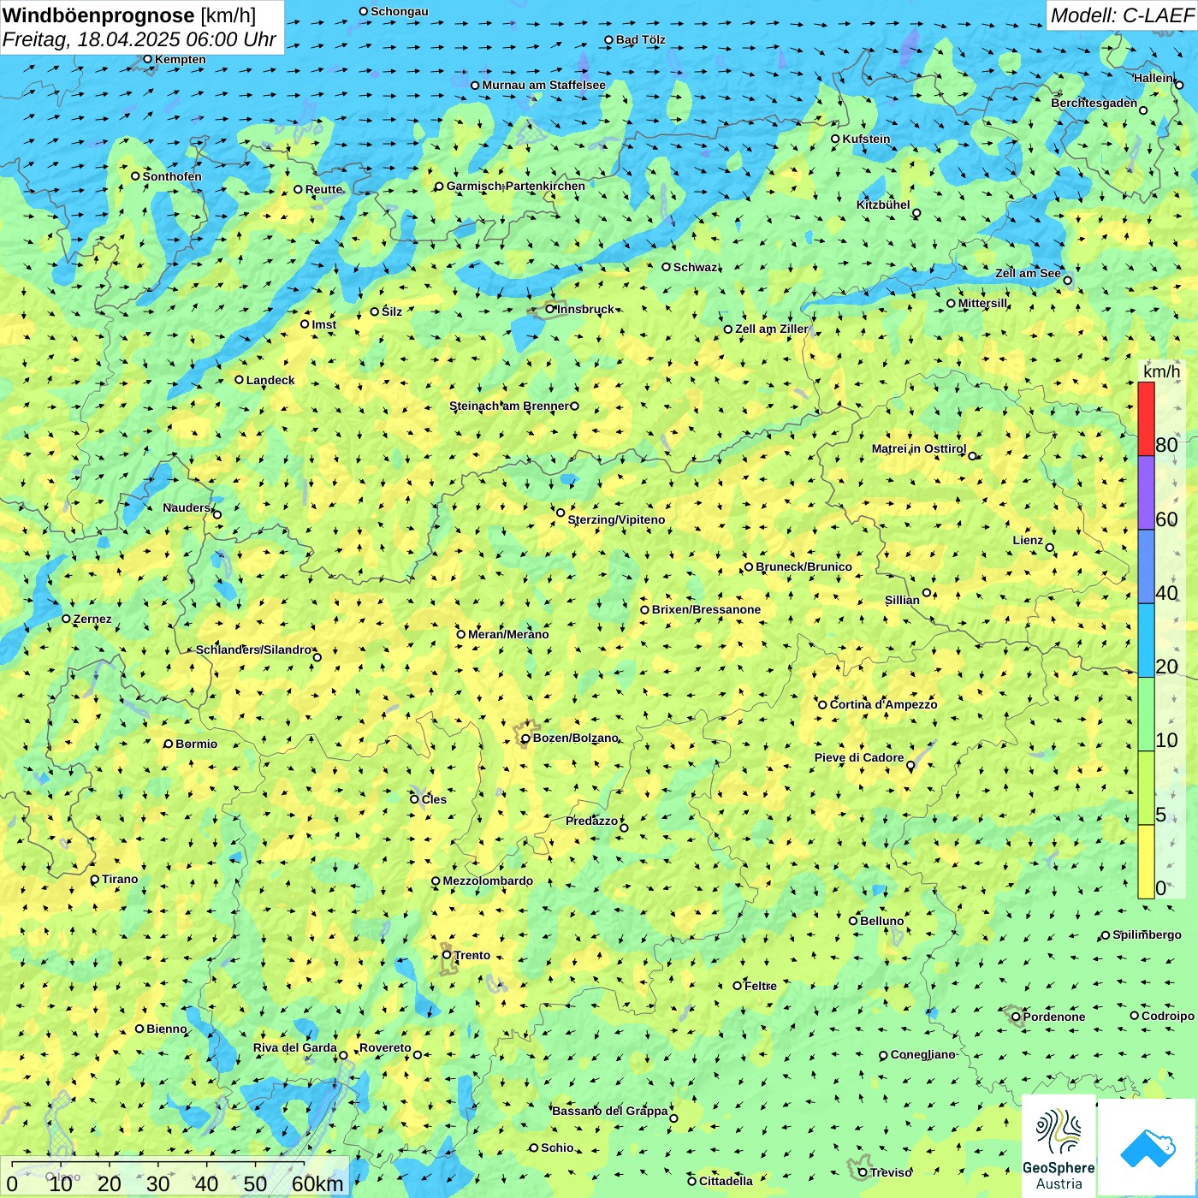The image size is (1198, 1198).
Task: Click the 'Imst' label
Action: pos(324,324)
